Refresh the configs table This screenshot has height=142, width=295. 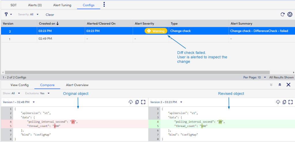(282, 14)
